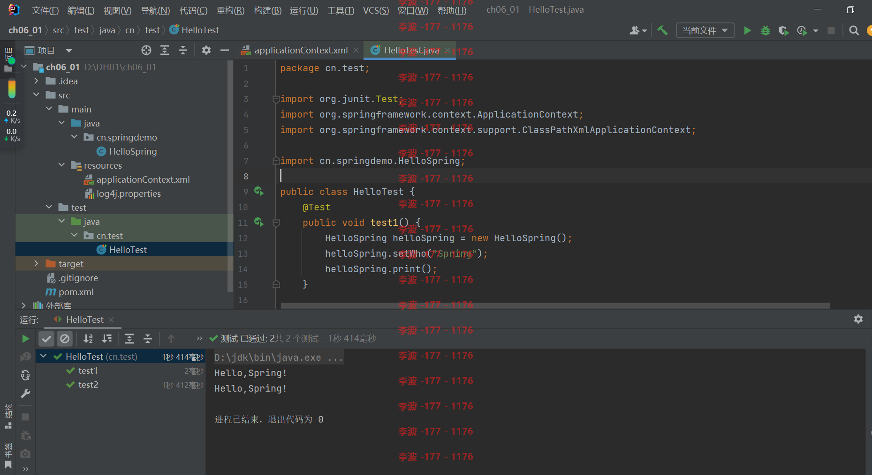Sort tests by duration in Run toolbar

[x=107, y=338]
